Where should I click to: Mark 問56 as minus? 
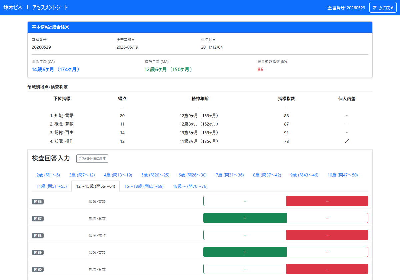pos(327,201)
